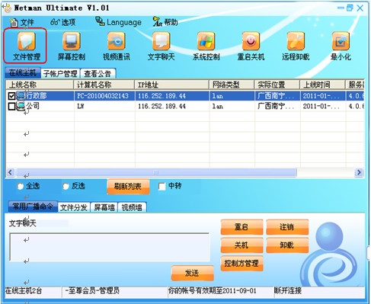
Task: Launch 屏幕控制 screen control
Action: click(72, 46)
